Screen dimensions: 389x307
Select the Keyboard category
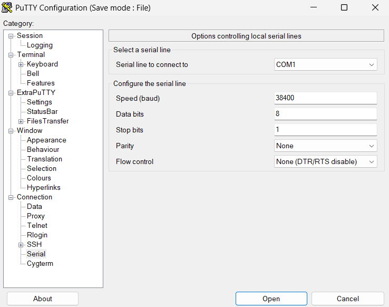(42, 64)
